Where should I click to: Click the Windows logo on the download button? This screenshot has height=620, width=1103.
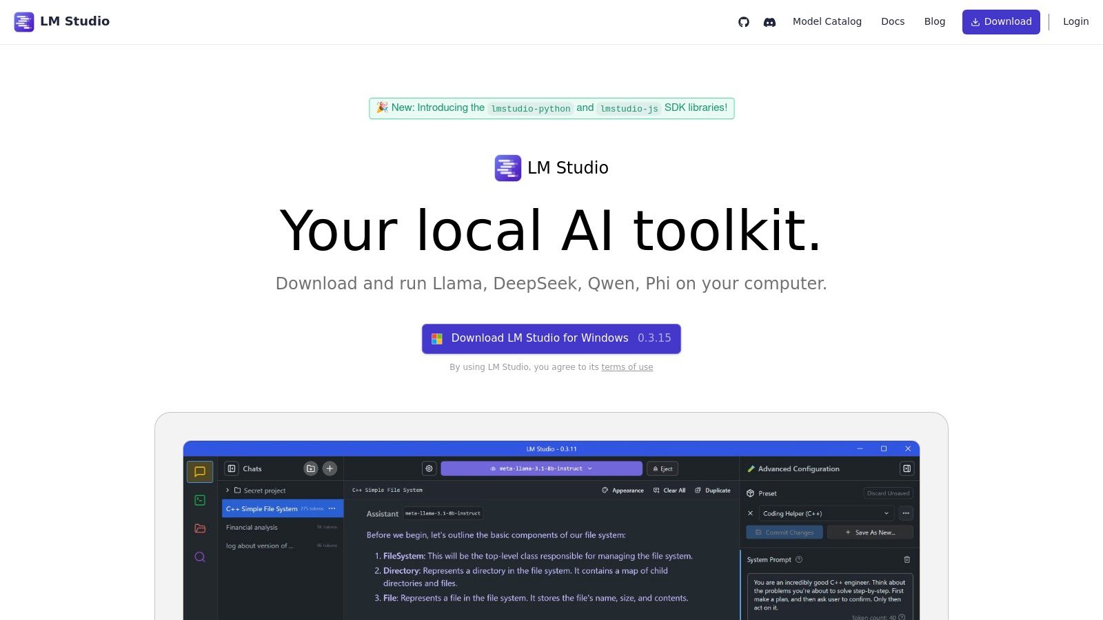pos(437,339)
